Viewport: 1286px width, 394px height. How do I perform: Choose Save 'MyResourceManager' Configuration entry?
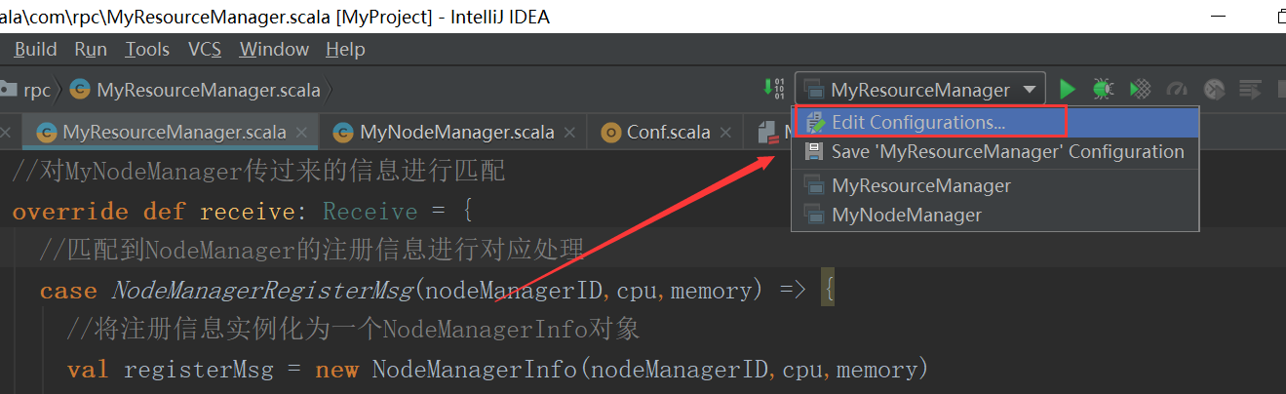1007,152
